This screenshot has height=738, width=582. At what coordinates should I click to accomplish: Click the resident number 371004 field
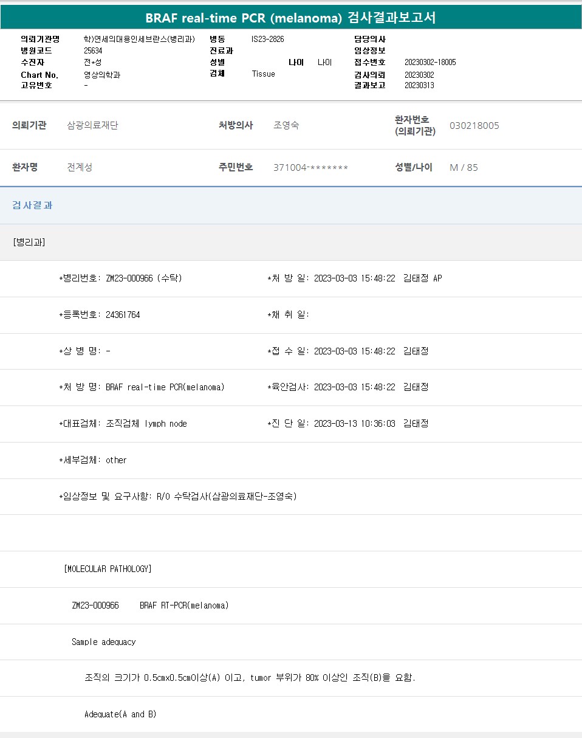310,168
